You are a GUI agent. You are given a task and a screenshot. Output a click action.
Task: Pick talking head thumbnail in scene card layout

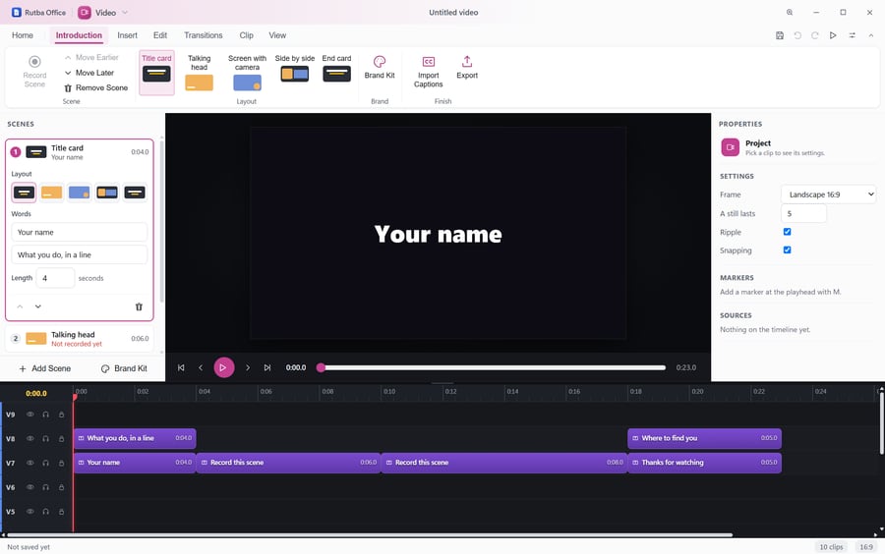(51, 193)
